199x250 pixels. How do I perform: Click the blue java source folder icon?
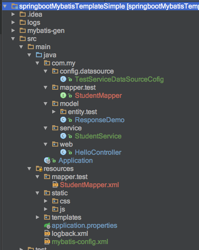pyautogui.click(x=39, y=55)
